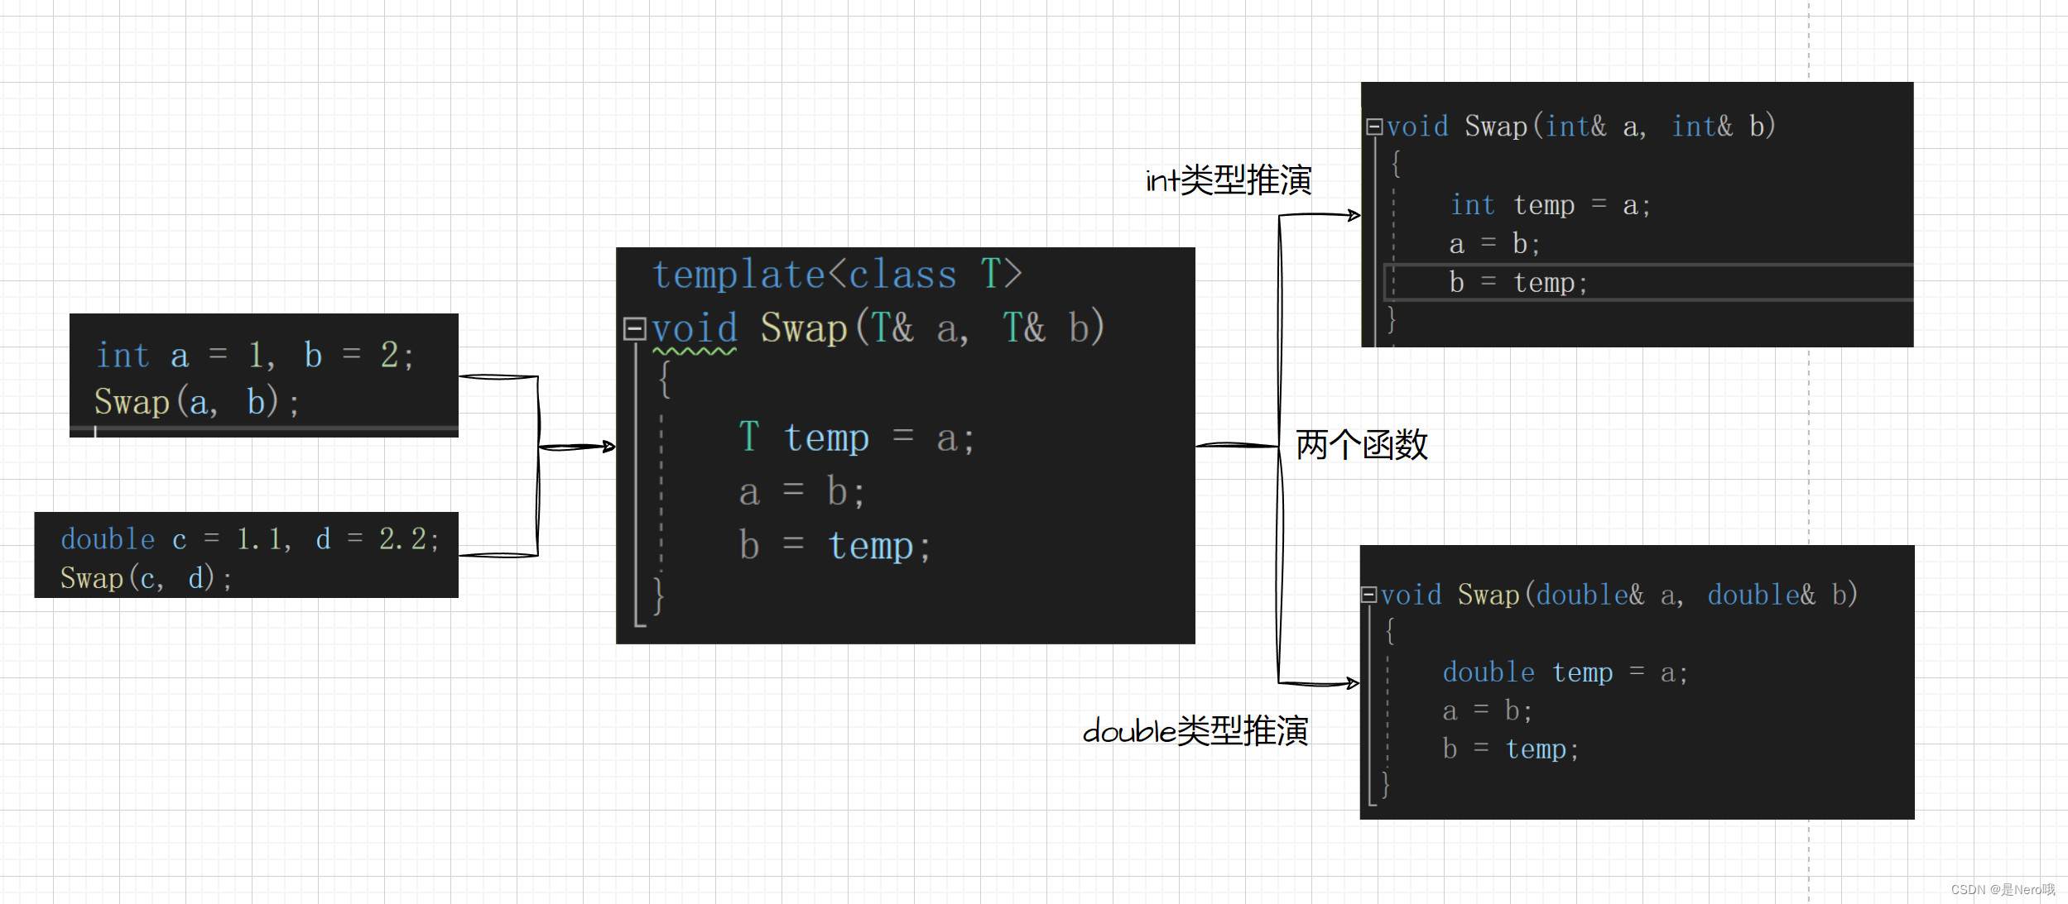Click the 'a = b;' line in double Swap
This screenshot has width=2068, height=904.
click(1487, 710)
